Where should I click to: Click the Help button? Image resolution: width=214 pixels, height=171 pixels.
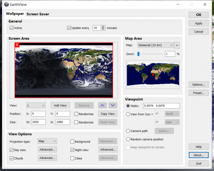point(199,147)
